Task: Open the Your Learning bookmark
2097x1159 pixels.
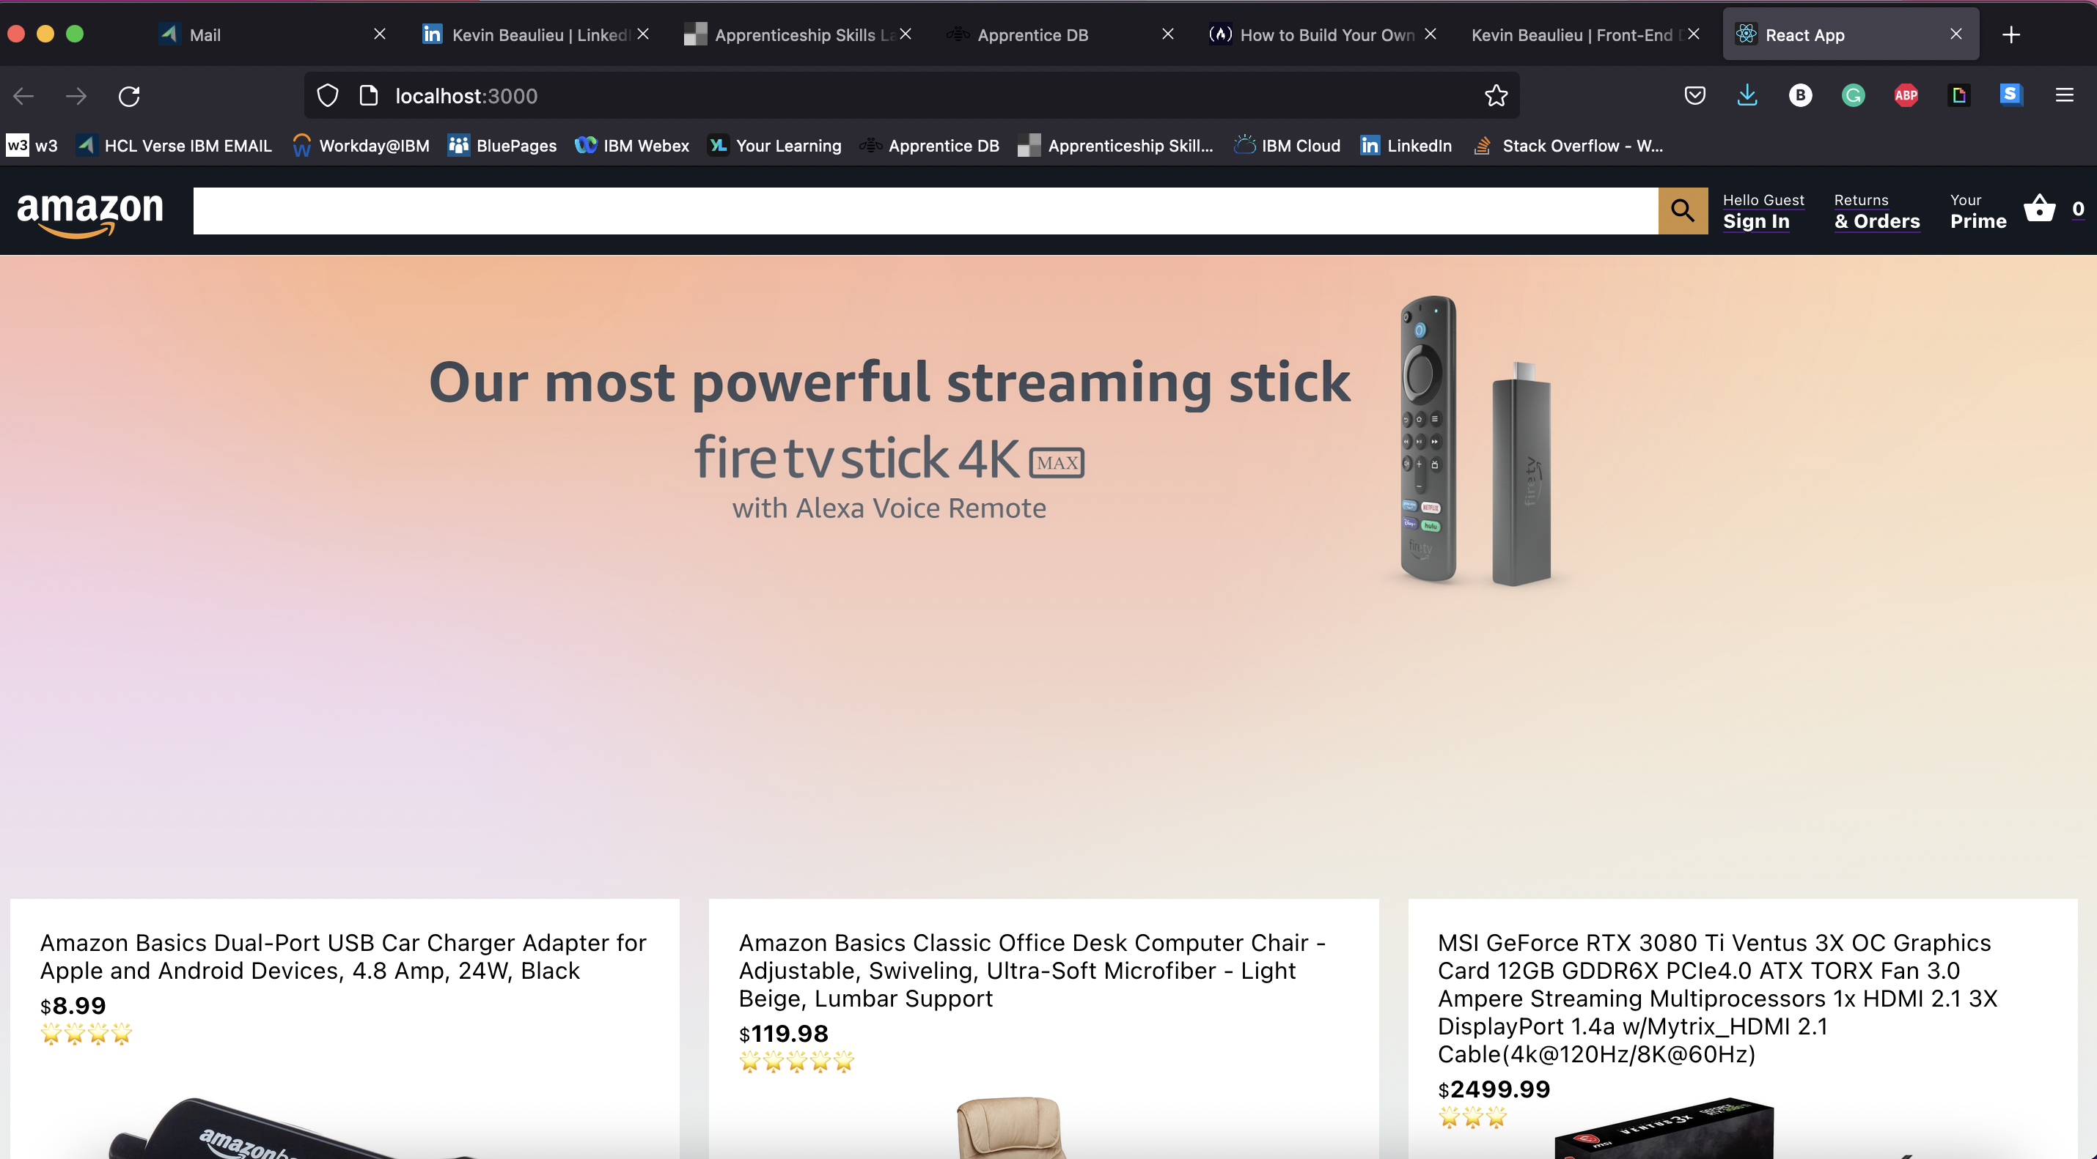Action: (774, 146)
